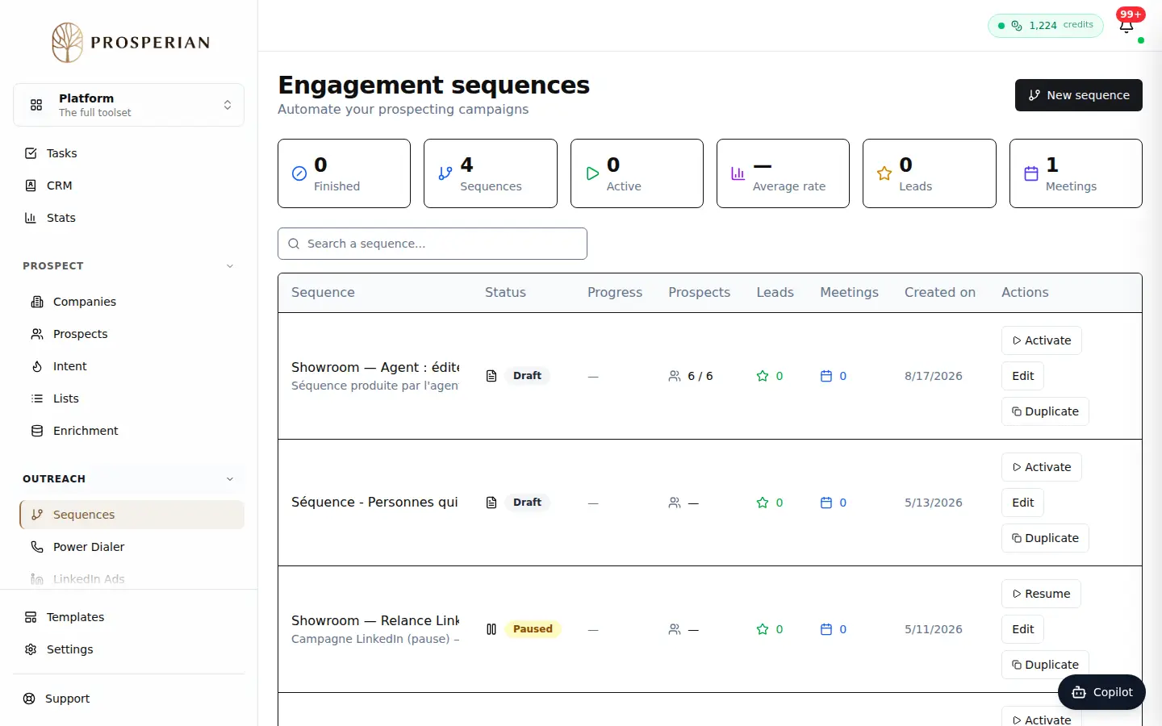Open the notifications bell icon
This screenshot has width=1162, height=726.
pyautogui.click(x=1126, y=26)
